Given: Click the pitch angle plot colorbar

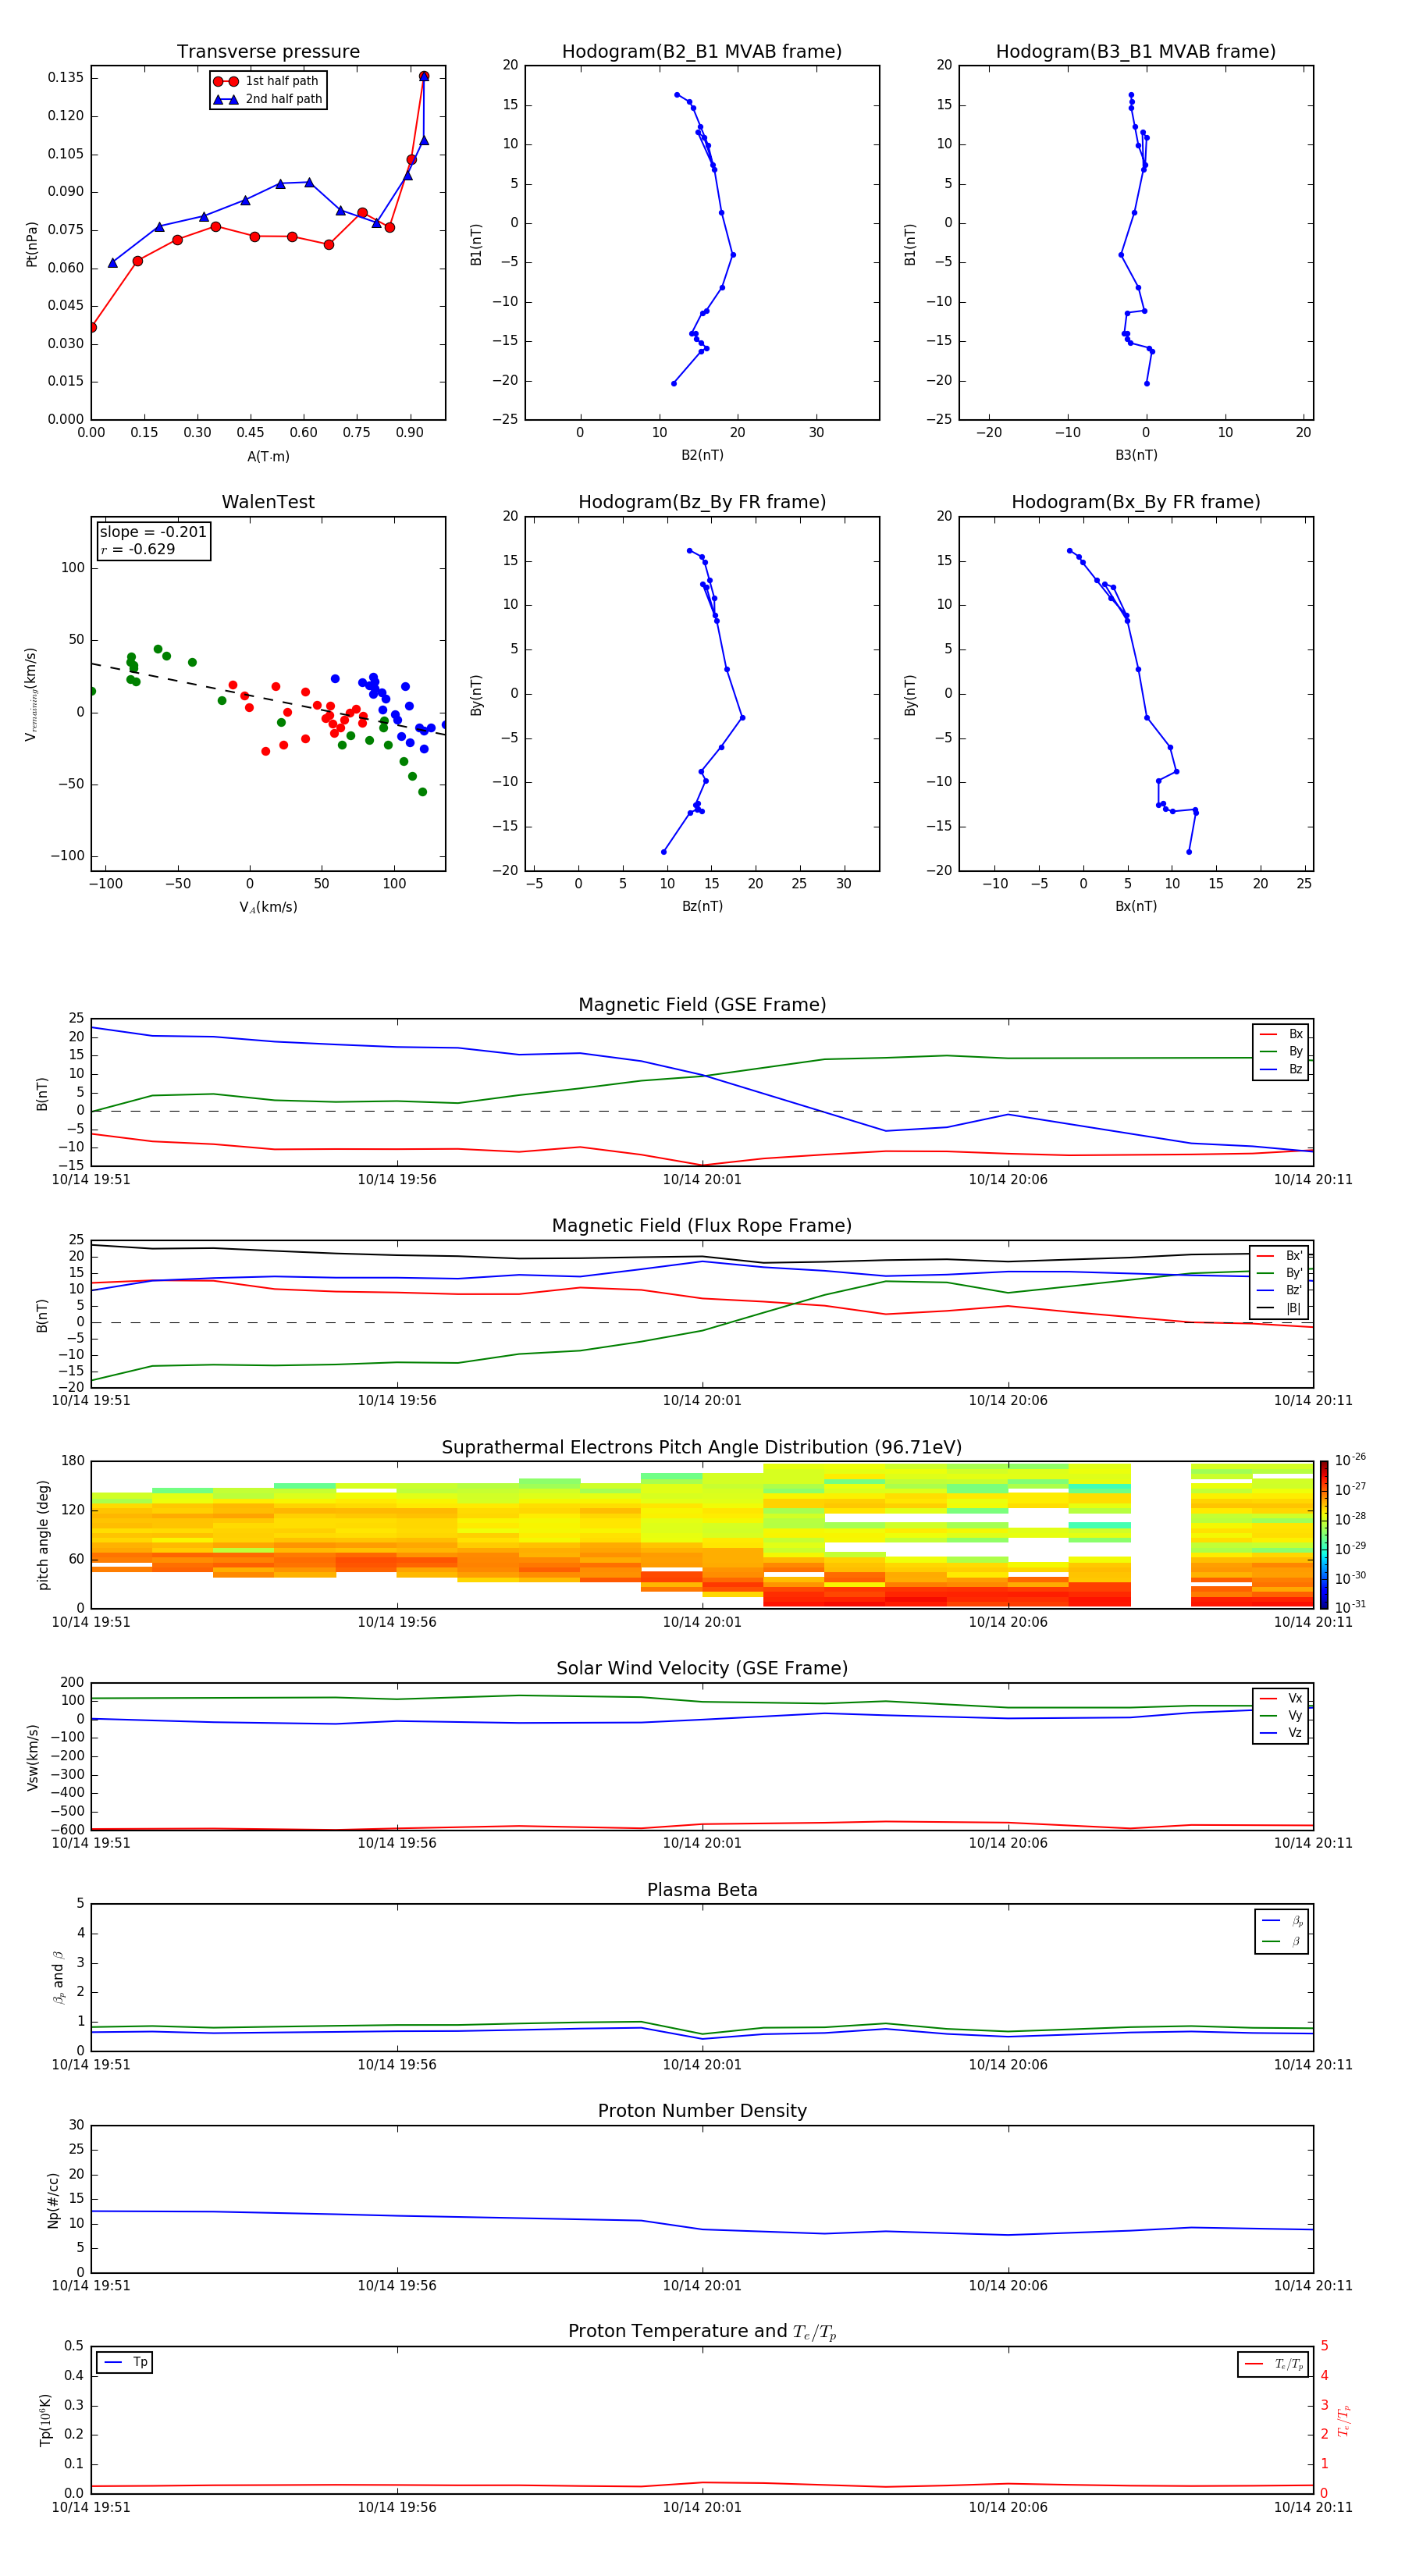Looking at the screenshot, I should tap(1323, 1534).
